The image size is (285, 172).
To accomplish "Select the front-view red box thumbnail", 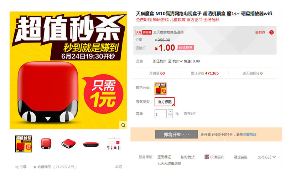I will [x=46, y=144].
